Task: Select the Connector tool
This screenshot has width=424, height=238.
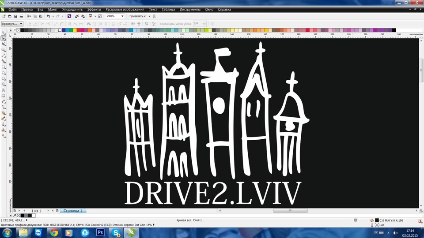Action: (3, 107)
